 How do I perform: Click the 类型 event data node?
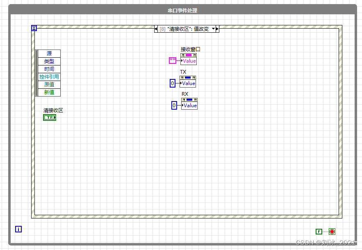pos(49,61)
